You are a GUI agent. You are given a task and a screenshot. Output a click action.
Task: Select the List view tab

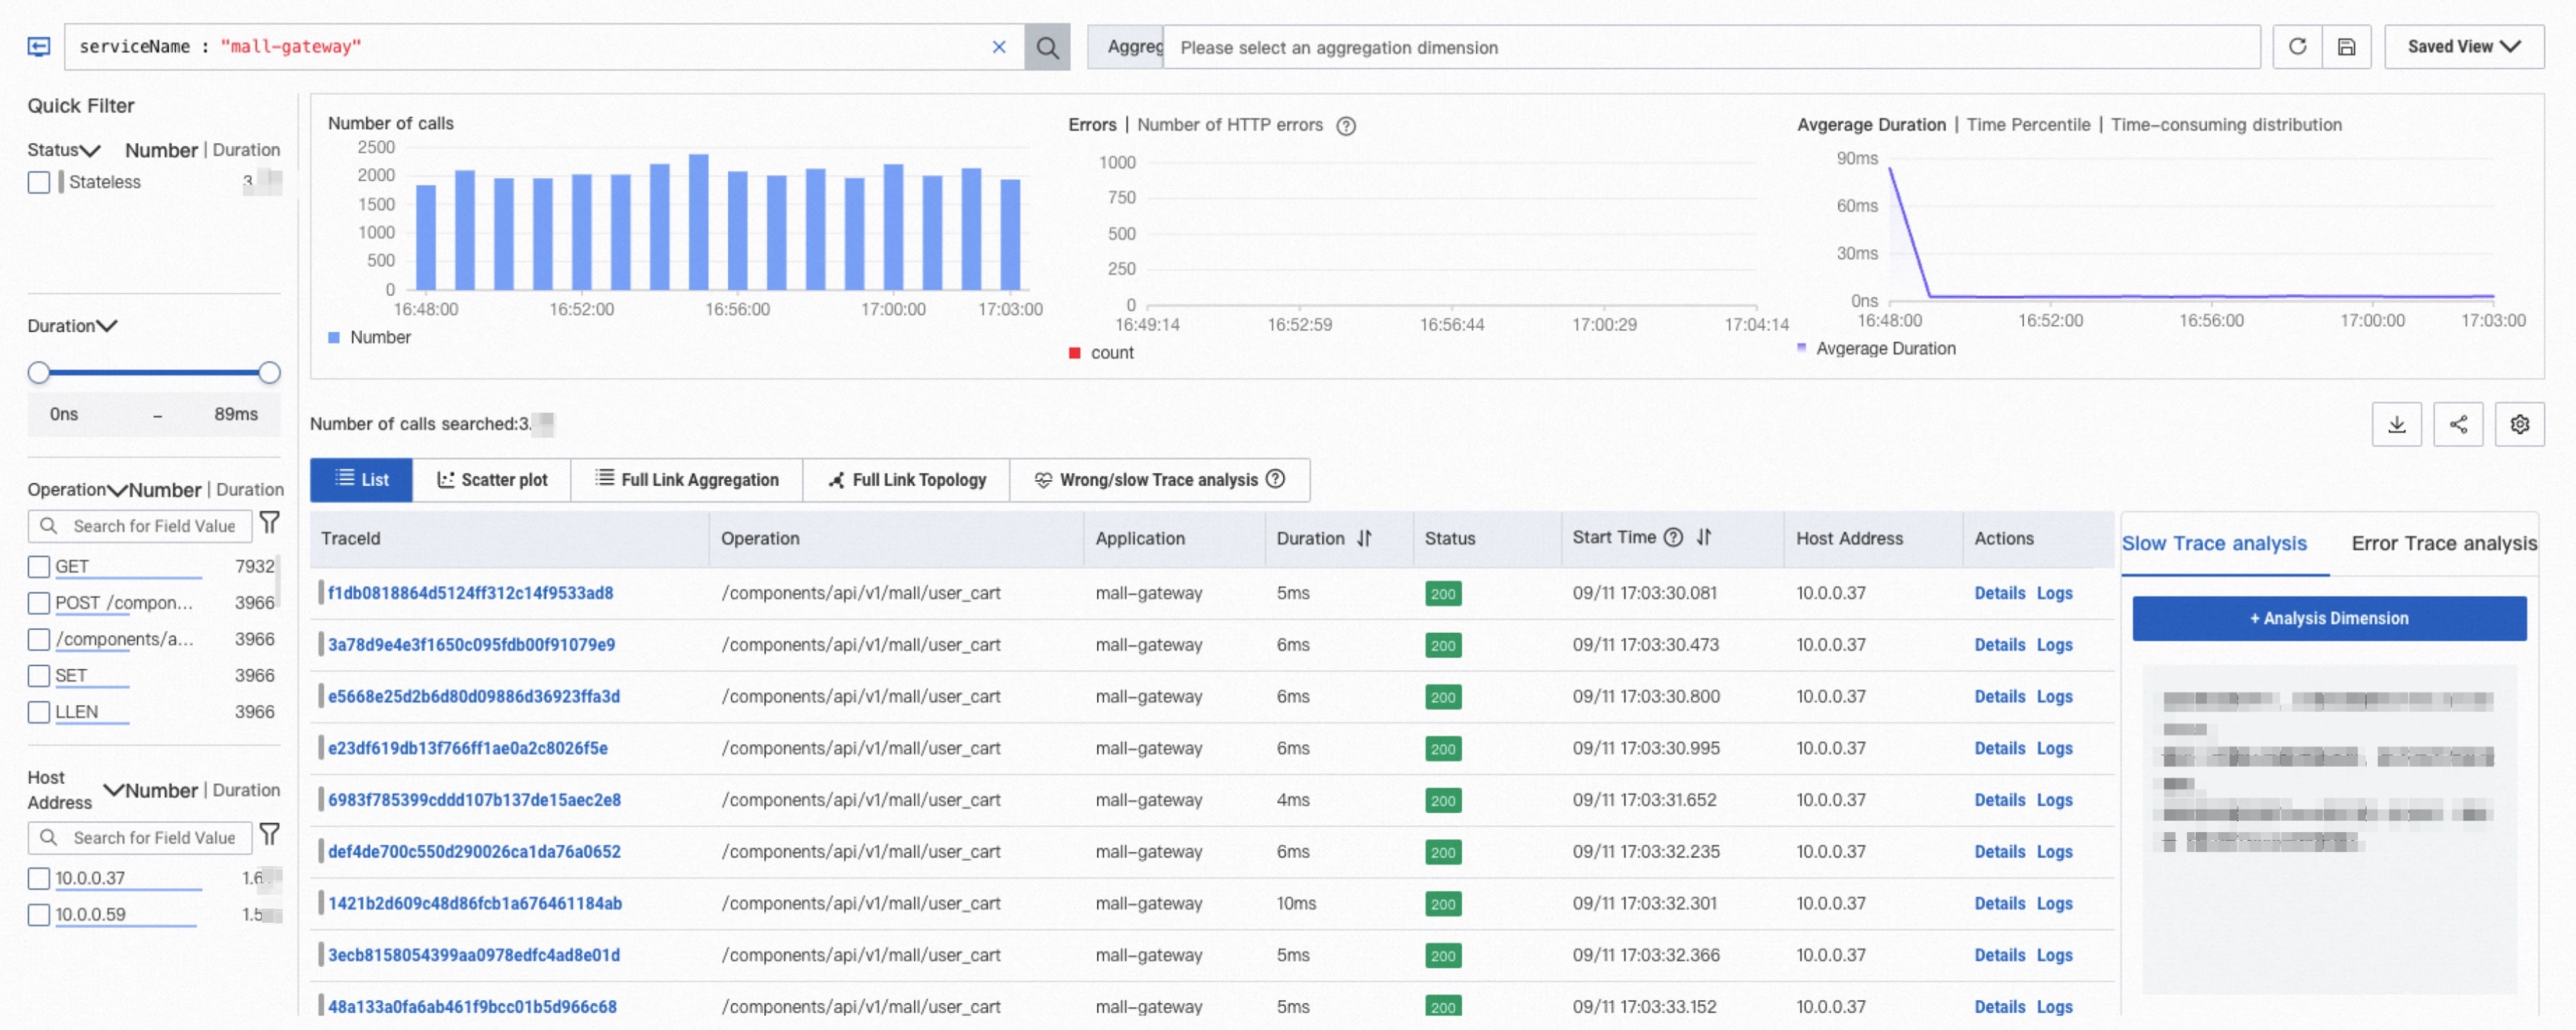coord(361,480)
